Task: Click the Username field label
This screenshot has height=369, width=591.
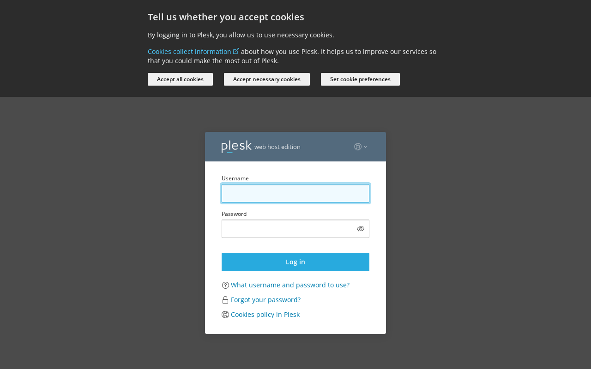Action: click(235, 179)
